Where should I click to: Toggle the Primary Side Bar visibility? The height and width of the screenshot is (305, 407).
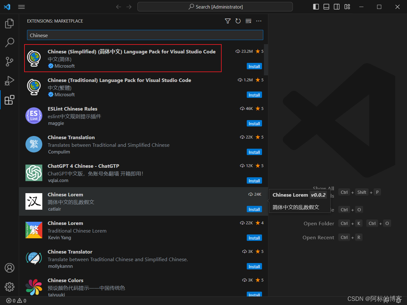click(x=316, y=7)
